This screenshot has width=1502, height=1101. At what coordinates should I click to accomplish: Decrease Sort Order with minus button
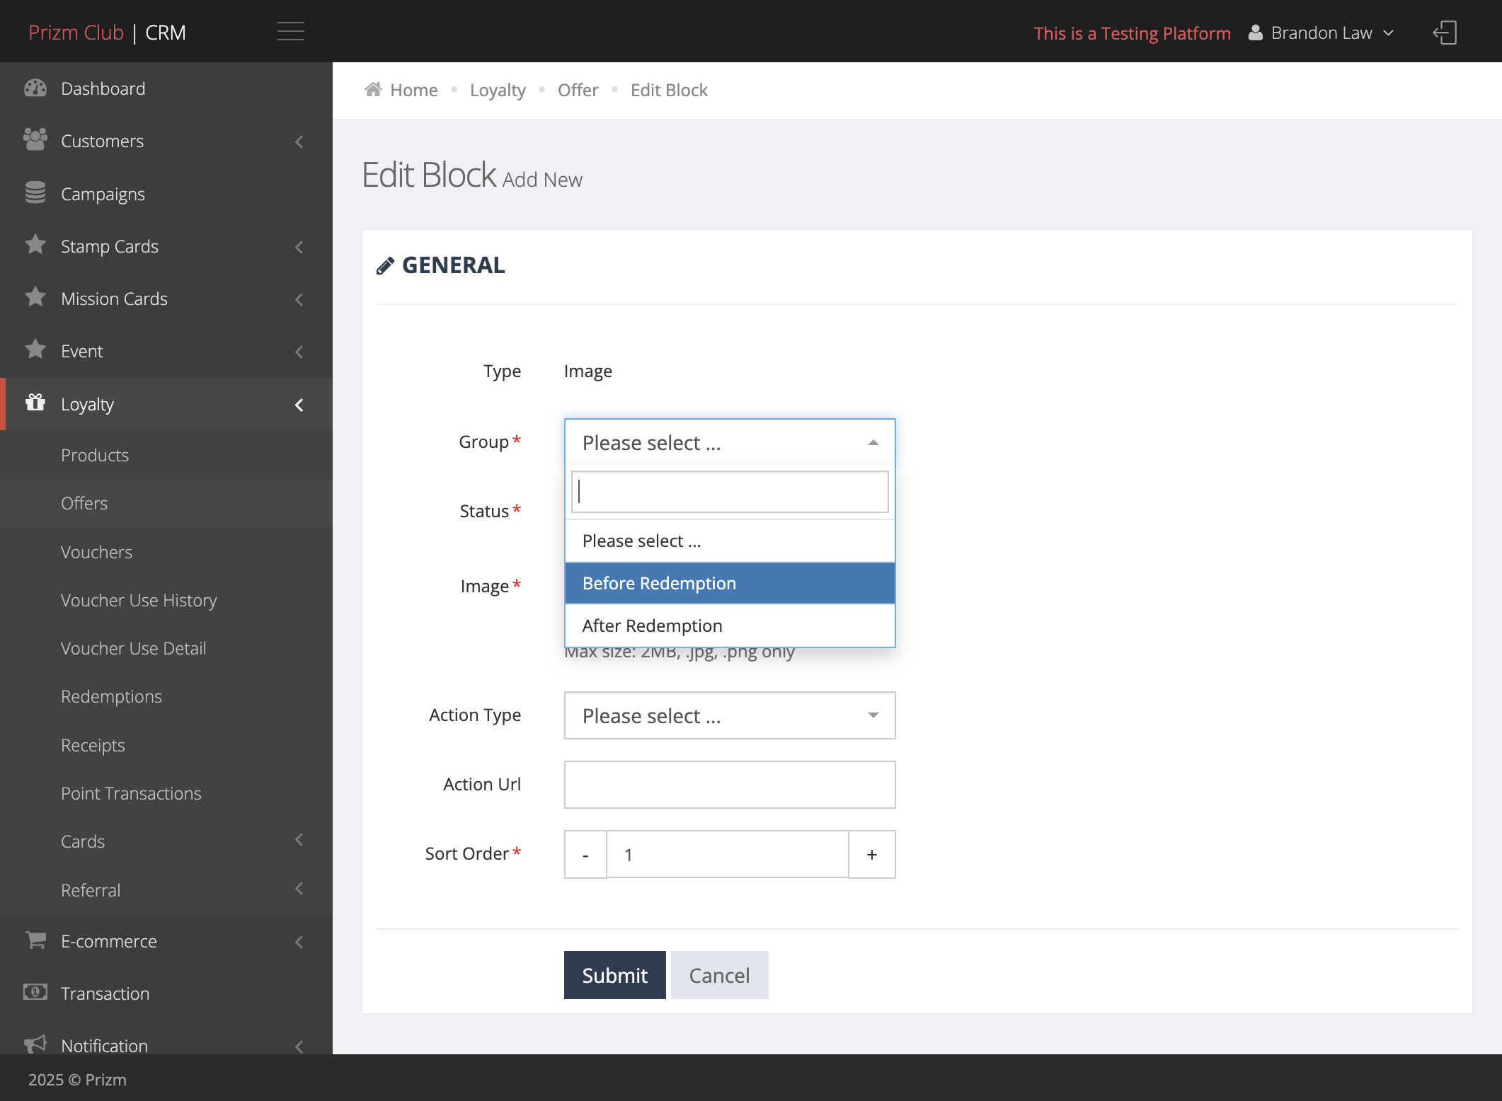point(585,854)
